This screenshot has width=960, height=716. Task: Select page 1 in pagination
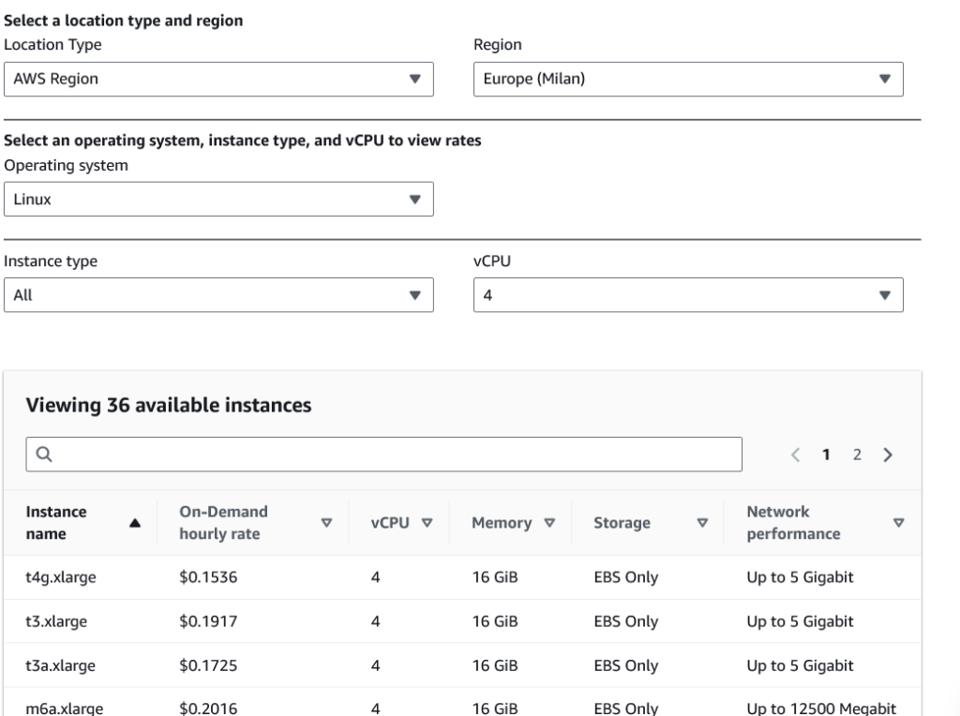[x=826, y=455]
